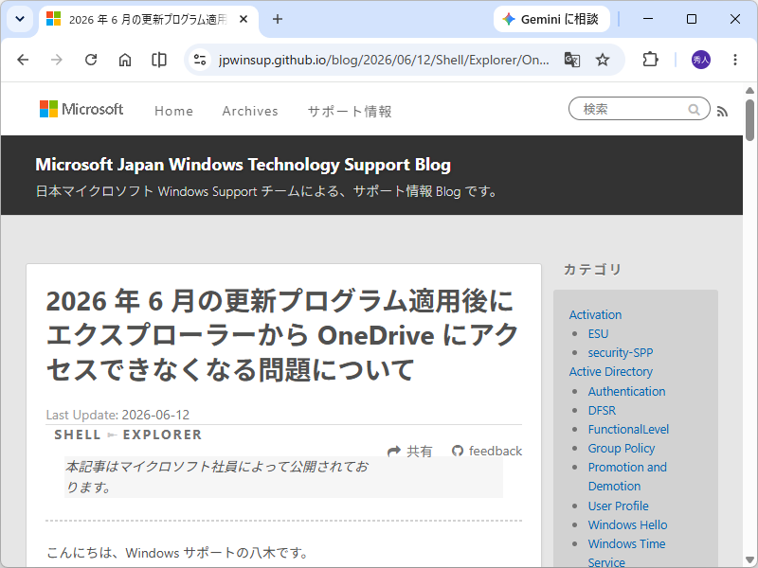Open the Archives menu item

(x=250, y=111)
